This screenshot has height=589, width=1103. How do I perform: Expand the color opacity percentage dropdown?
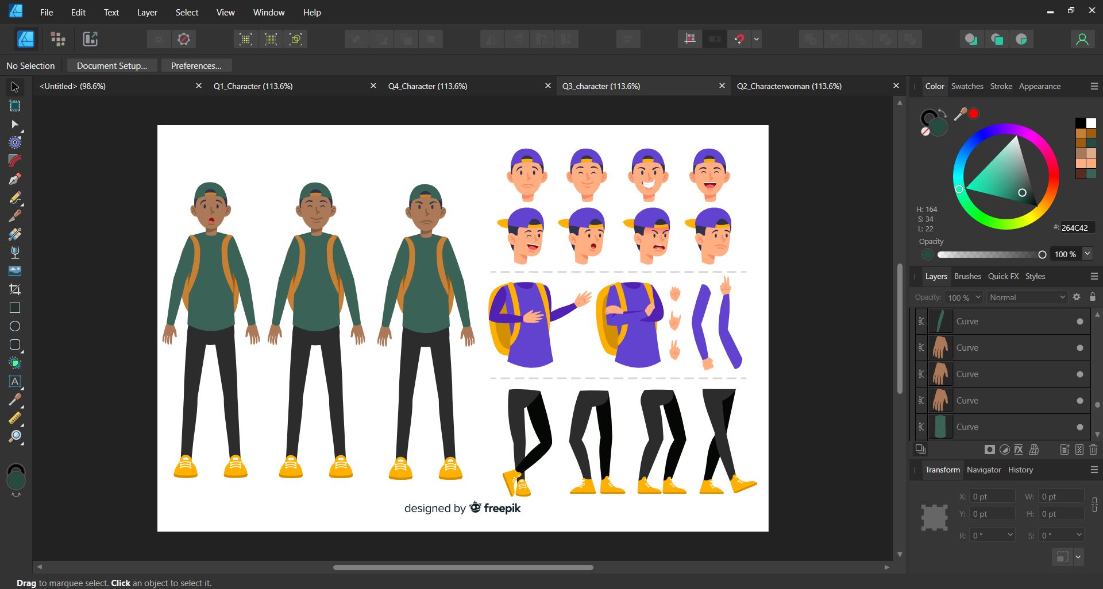tap(1087, 254)
